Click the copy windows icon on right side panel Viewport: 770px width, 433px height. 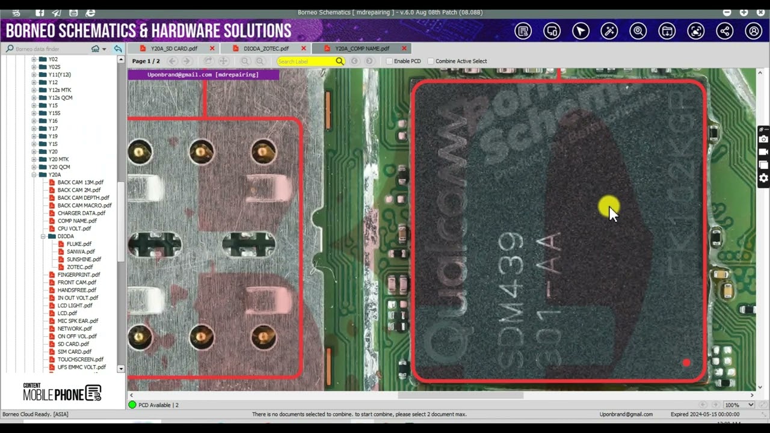pos(763,165)
